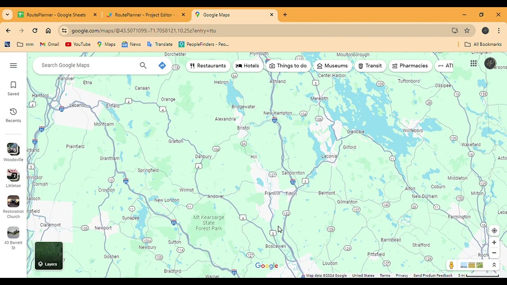Open the Terms link
The height and width of the screenshot is (285, 507).
pos(385,275)
